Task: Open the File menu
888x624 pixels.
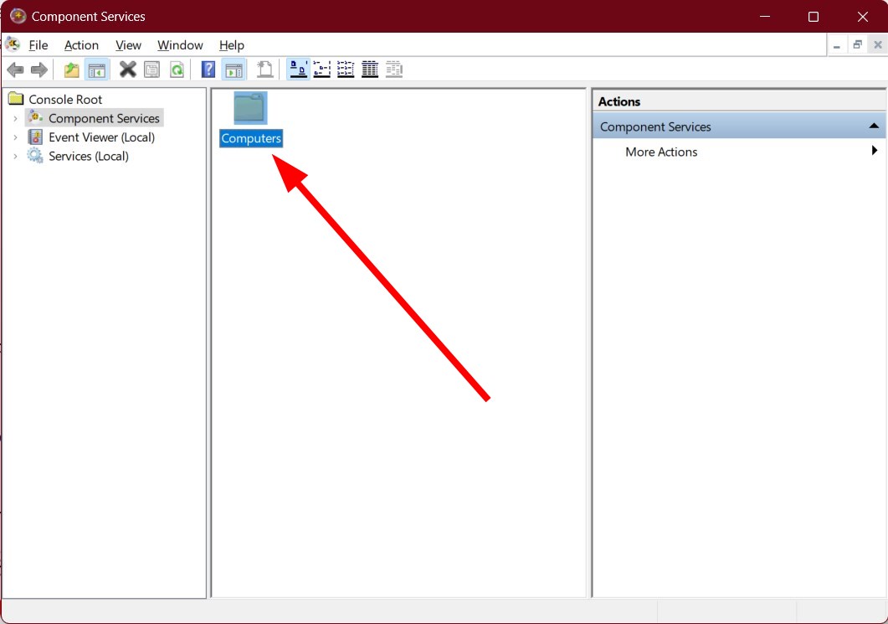Action: (x=38, y=45)
